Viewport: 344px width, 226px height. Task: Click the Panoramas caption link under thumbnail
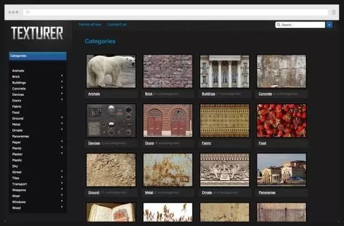point(267,193)
